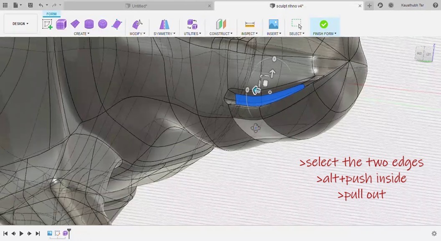Select the FORM ribbon tab
The image size is (441, 241).
pyautogui.click(x=51, y=14)
